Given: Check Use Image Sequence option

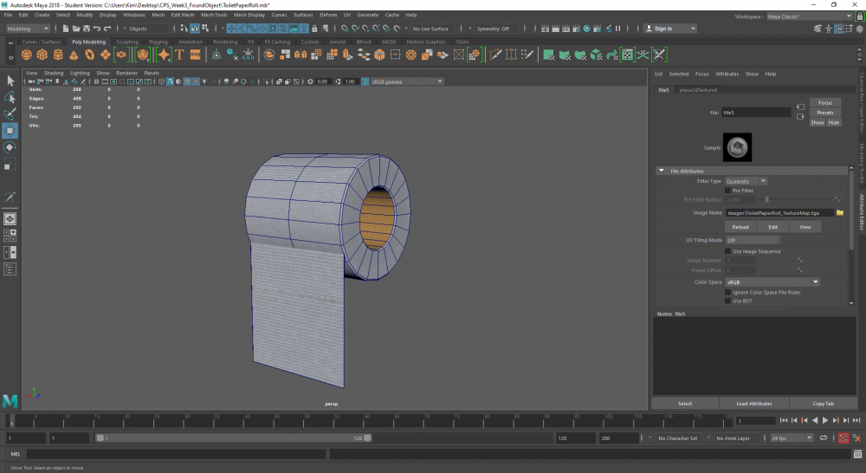Looking at the screenshot, I should [x=727, y=251].
